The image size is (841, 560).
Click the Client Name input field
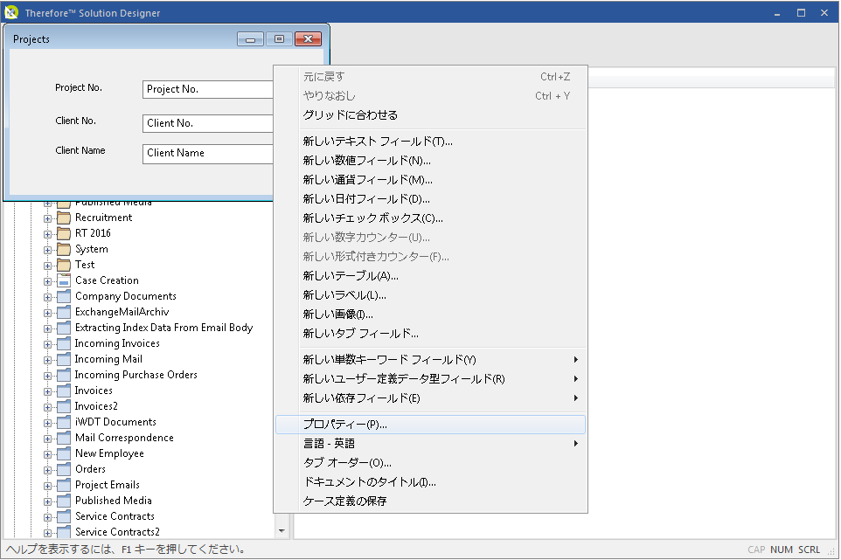208,153
